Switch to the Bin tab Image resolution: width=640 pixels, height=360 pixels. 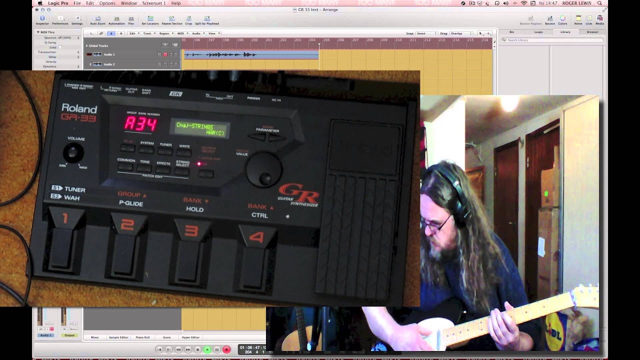(511, 32)
